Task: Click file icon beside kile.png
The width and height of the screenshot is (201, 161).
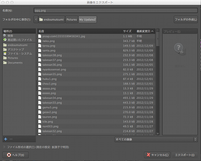Action: coord(40,122)
